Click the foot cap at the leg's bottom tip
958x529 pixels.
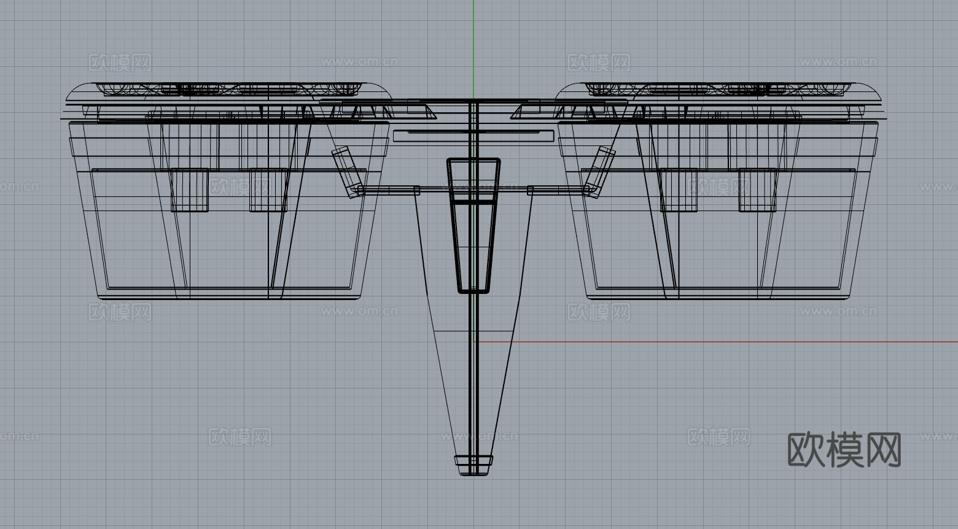473,465
